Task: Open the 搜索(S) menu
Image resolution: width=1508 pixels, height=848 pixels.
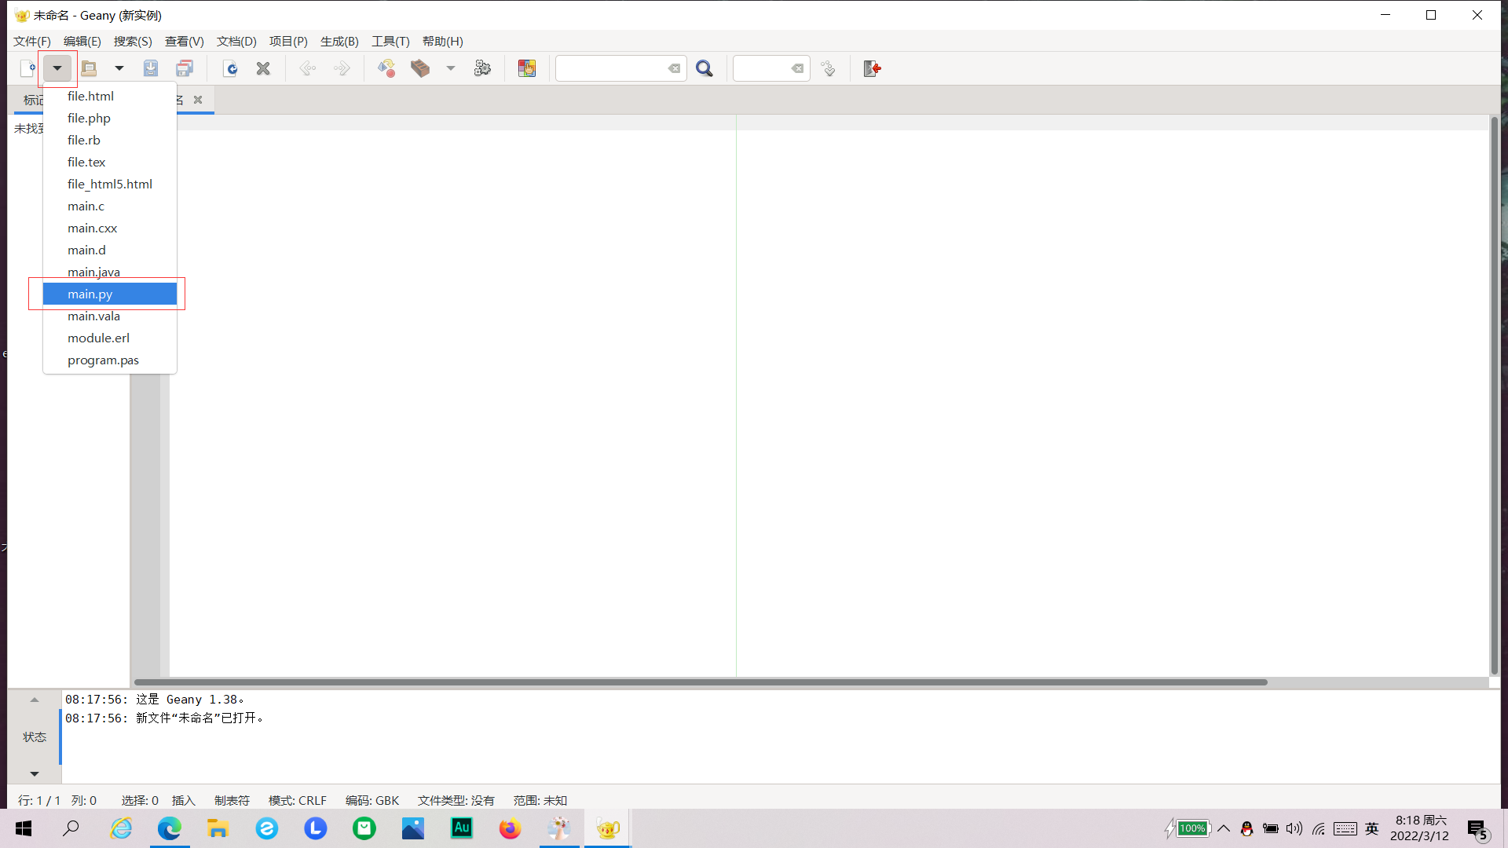Action: pos(133,41)
